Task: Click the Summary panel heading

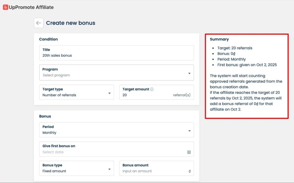Action: click(219, 39)
